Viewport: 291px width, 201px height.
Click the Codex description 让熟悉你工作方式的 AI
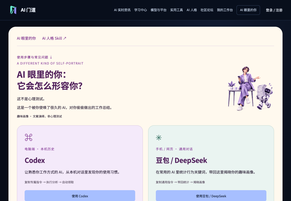point(72,172)
